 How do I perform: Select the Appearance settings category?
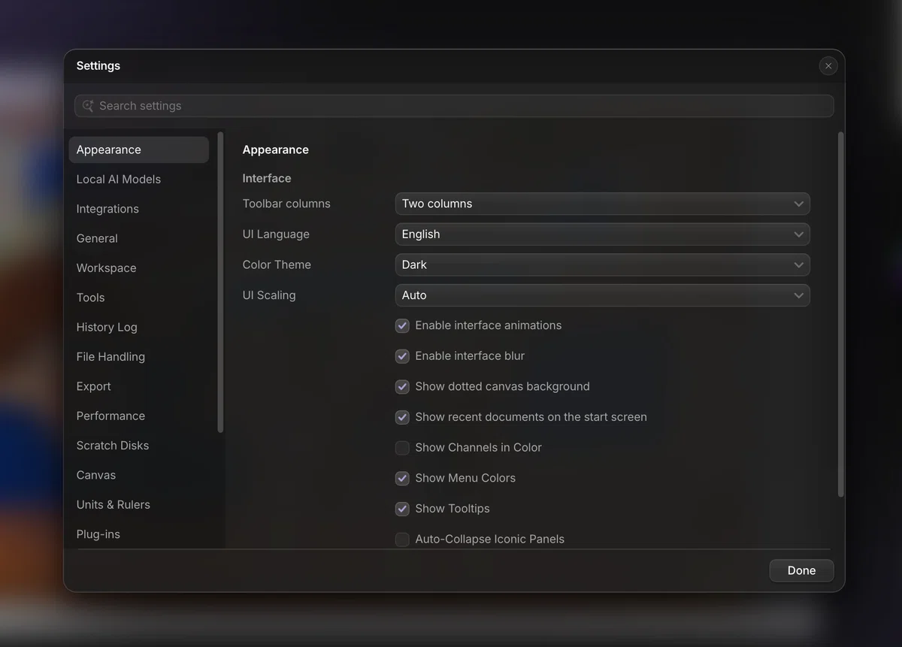coord(139,150)
